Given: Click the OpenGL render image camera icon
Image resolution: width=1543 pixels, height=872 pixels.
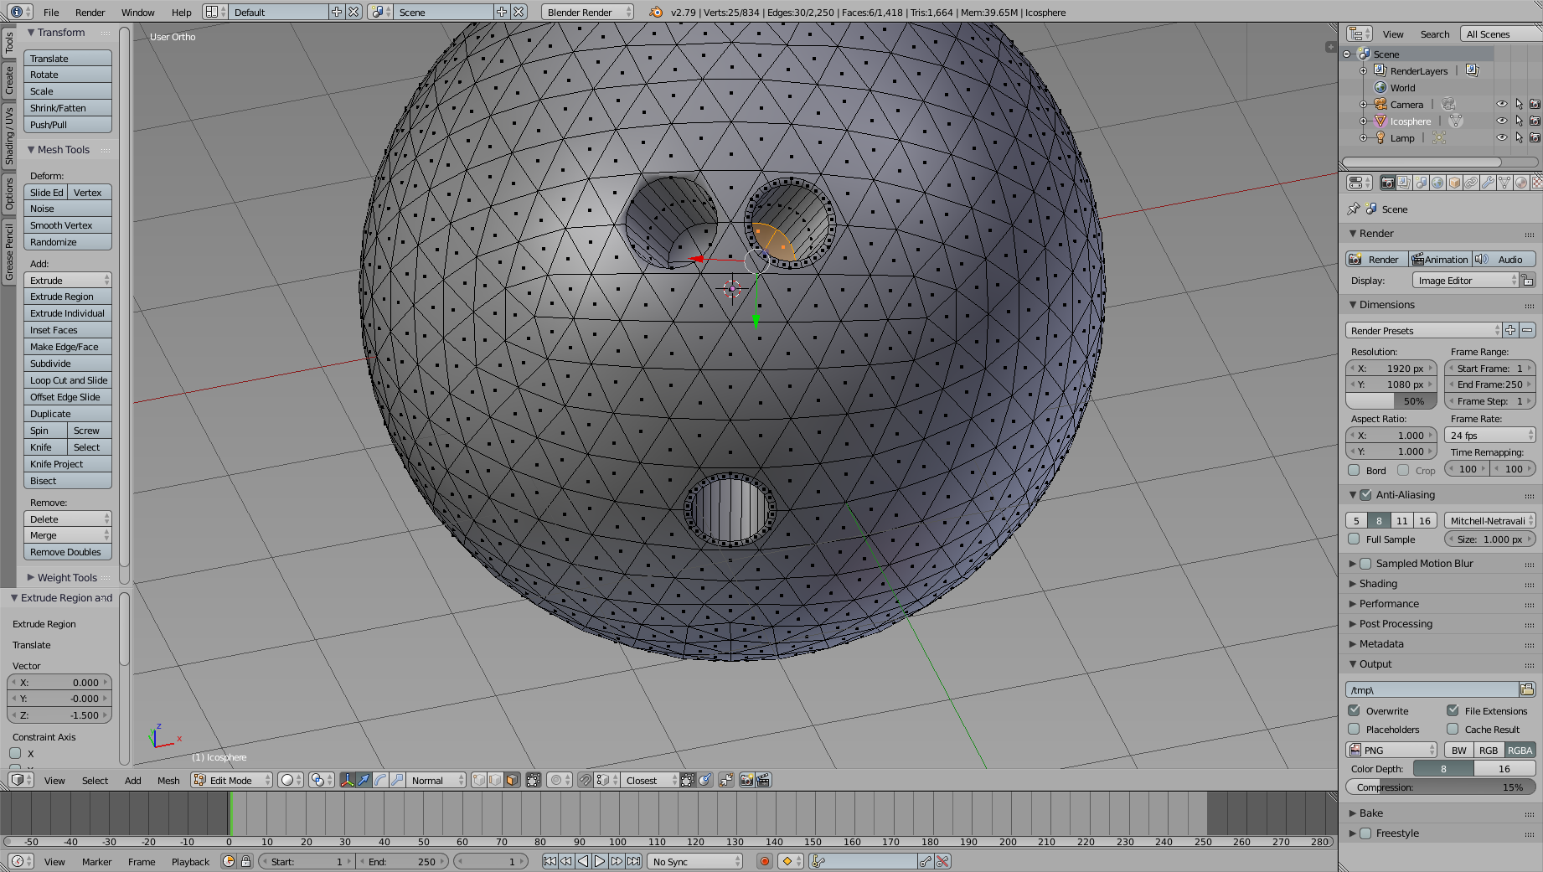Looking at the screenshot, I should point(746,780).
